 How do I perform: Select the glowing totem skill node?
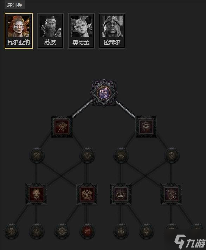click(146, 127)
